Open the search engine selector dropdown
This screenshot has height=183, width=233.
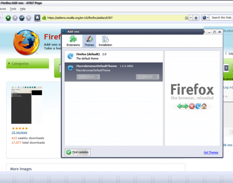205,18
